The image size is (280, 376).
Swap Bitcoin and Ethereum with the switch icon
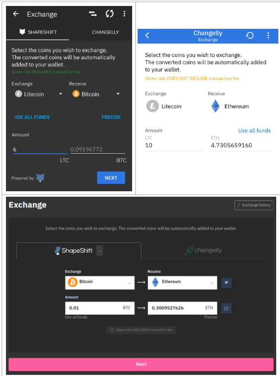(226, 283)
